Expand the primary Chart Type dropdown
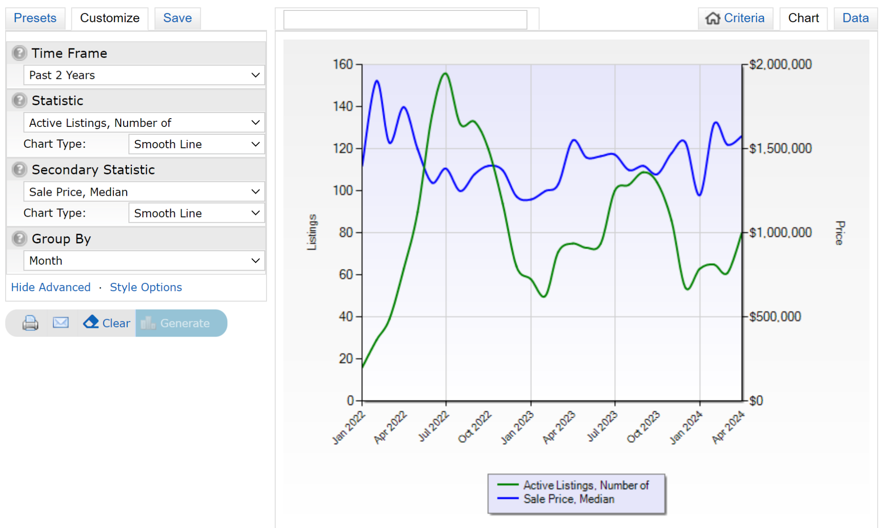The image size is (892, 528). 196,144
